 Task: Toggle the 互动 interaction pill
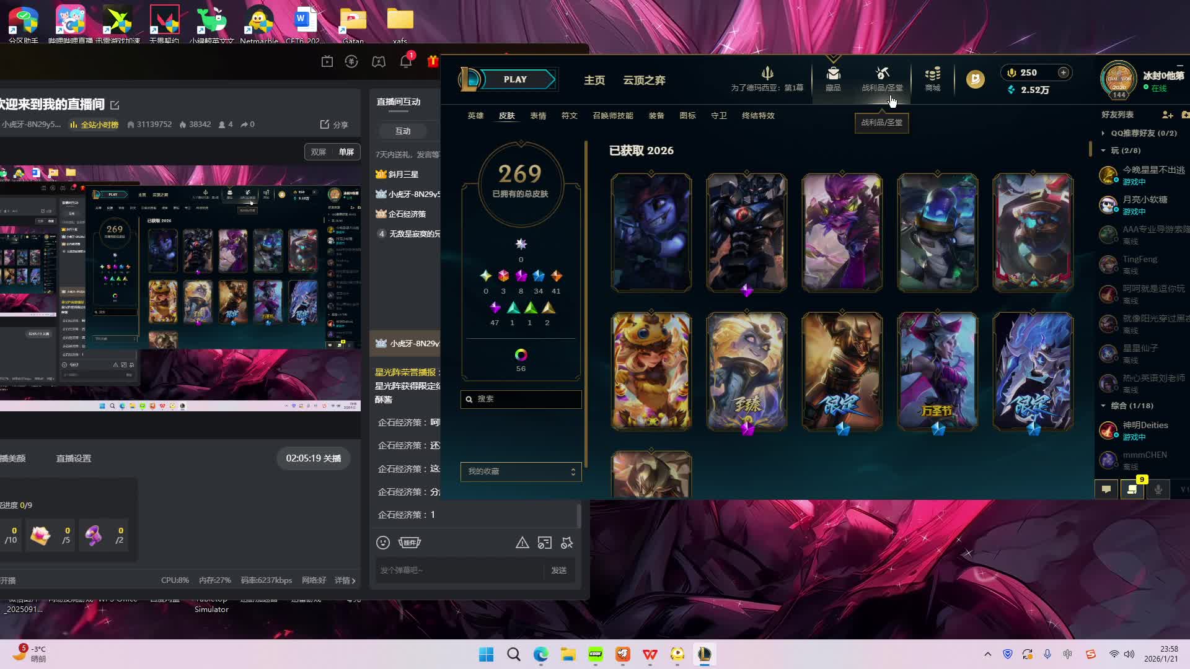coord(403,131)
